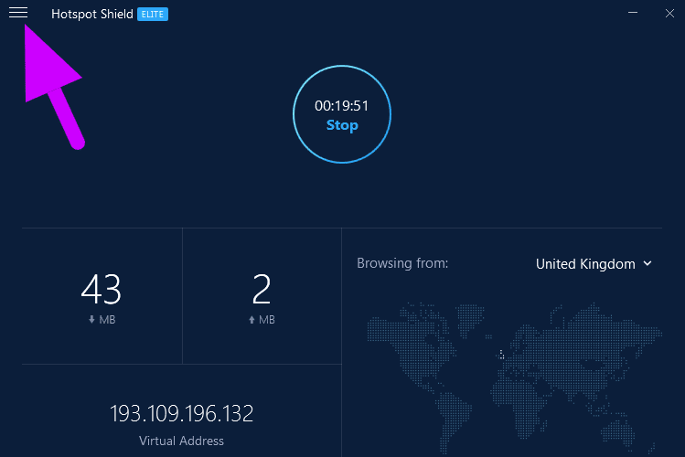Click the Hotspot Shield title text

[92, 15]
